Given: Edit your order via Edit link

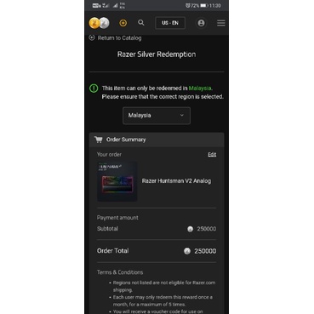Looking at the screenshot, I should click(212, 154).
